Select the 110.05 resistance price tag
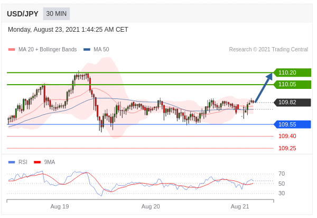 click(292, 85)
